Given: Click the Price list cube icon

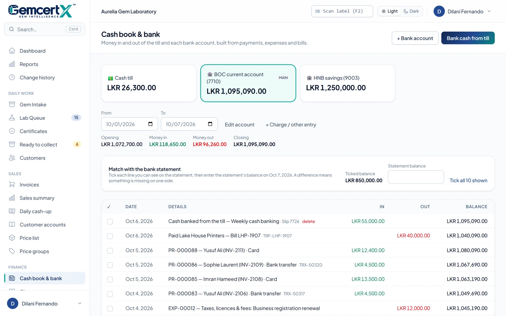Looking at the screenshot, I should pyautogui.click(x=12, y=238).
